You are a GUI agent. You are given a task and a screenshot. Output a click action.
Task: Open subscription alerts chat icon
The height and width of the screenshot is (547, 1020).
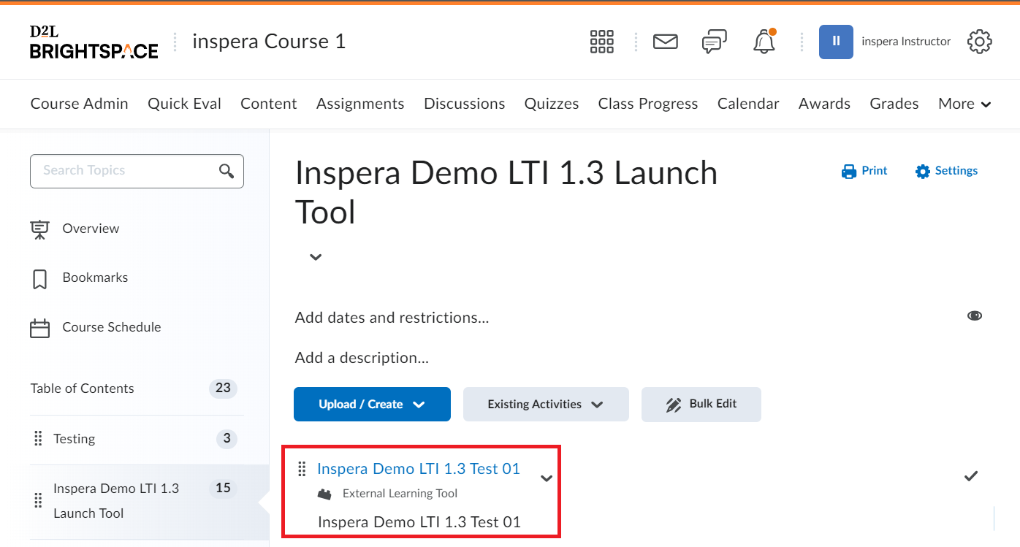tap(714, 42)
